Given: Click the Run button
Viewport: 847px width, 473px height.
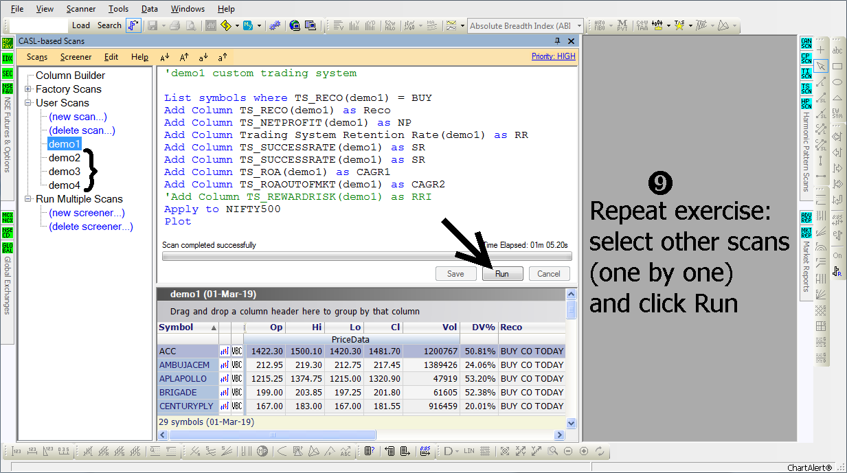Looking at the screenshot, I should click(x=502, y=273).
